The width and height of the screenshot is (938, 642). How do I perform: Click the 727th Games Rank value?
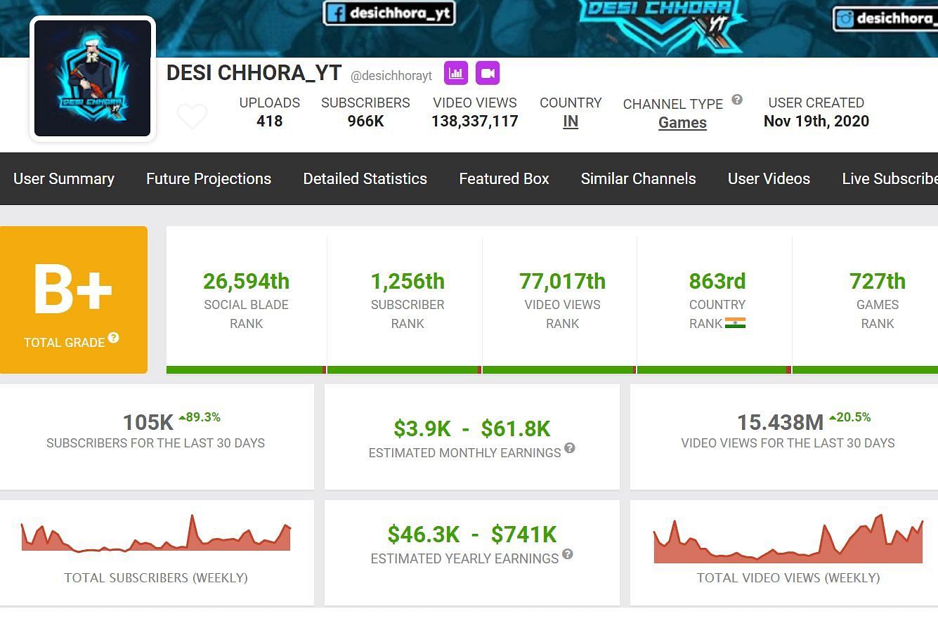click(x=877, y=281)
